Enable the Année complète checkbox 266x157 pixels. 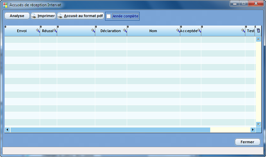click(x=108, y=16)
